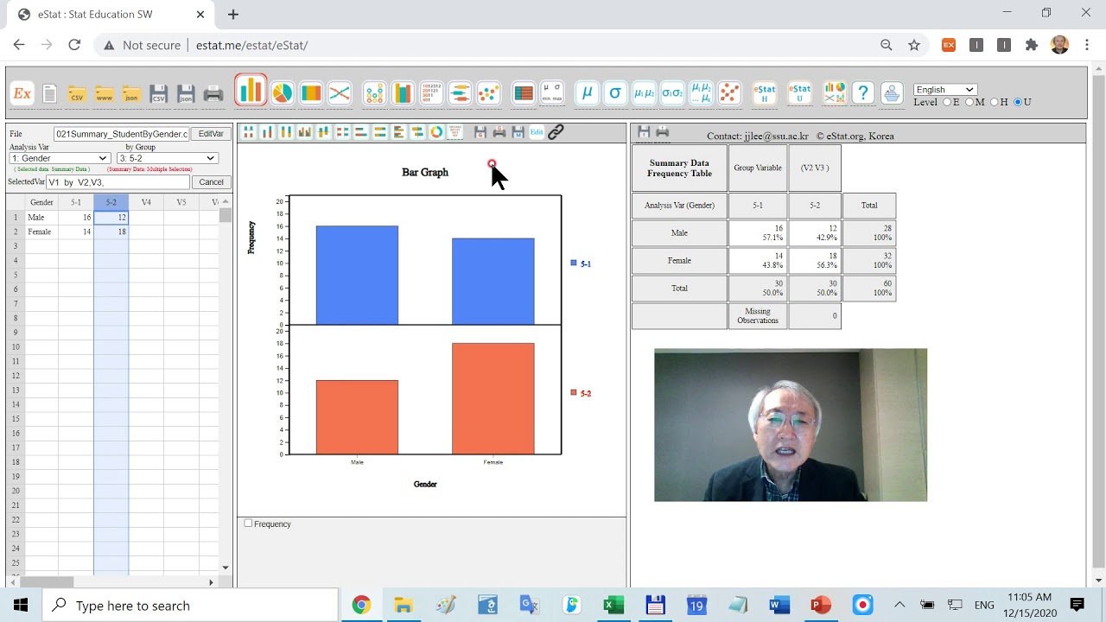
Task: Select the doughnut graph icon in graph toolbar
Action: [436, 132]
